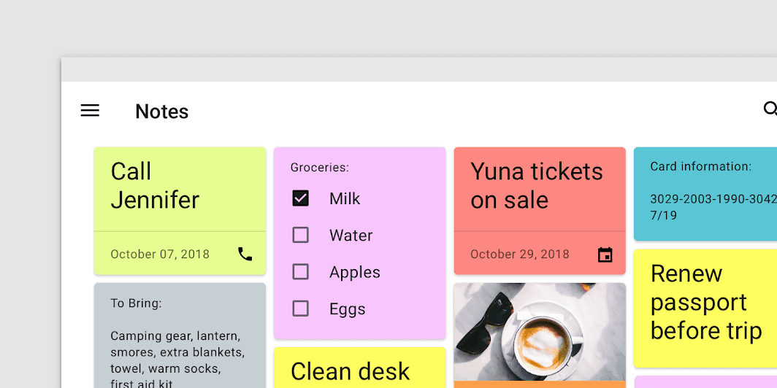Click the coffee and sunglasses photo

pos(540,332)
